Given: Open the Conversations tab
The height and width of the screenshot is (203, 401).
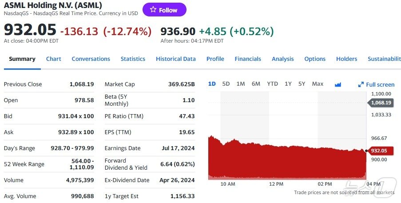Looking at the screenshot, I should click(91, 59).
